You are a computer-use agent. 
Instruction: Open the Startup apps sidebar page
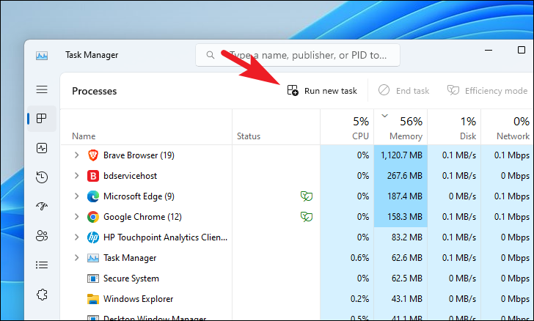click(42, 206)
